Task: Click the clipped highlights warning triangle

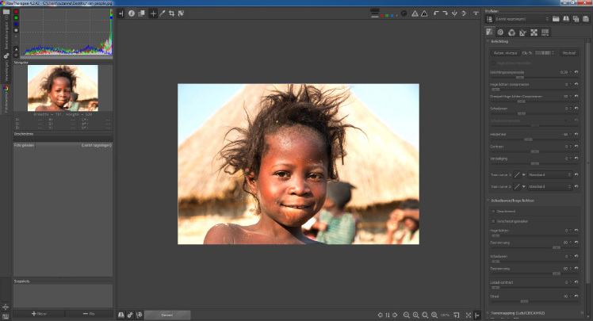Action: click(424, 13)
